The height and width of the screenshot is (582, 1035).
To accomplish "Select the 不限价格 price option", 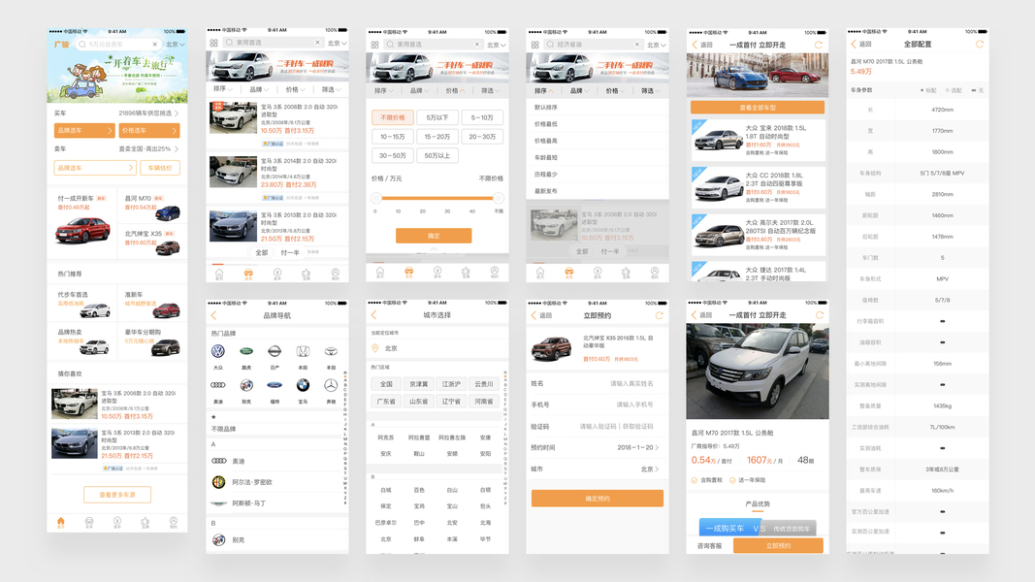I will click(x=393, y=117).
